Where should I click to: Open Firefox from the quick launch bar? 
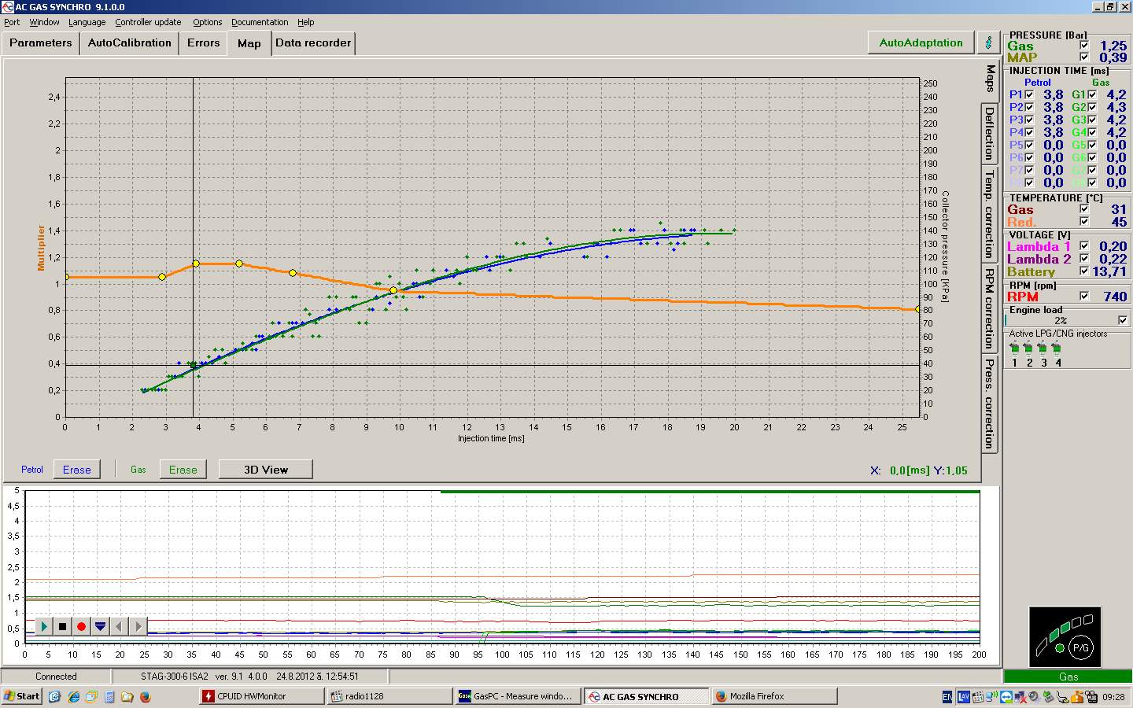pos(145,696)
